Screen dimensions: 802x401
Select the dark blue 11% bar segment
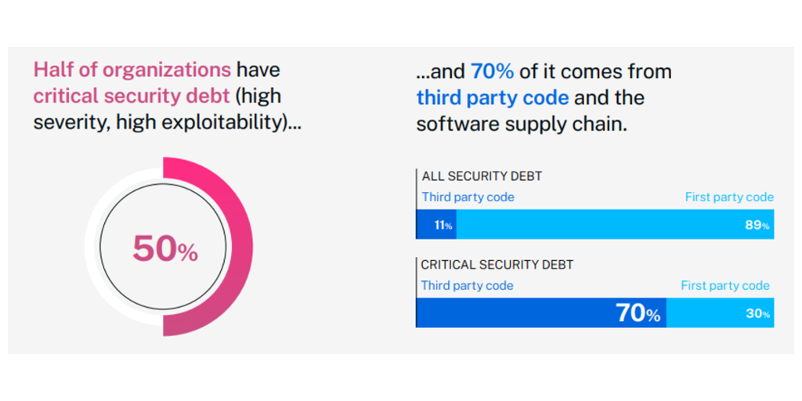point(436,225)
